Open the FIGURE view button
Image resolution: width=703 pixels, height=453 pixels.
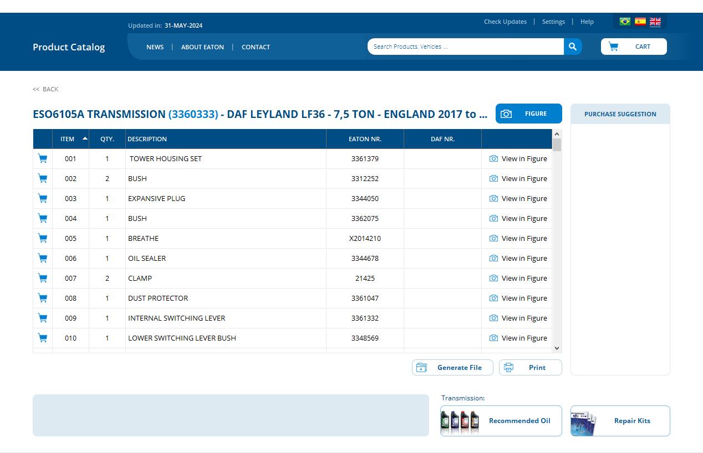(x=529, y=114)
